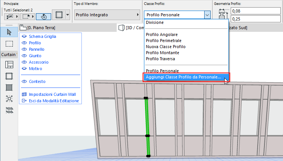Toggle visibility eye for Giunto
This screenshot has height=161, width=283.
pyautogui.click(x=24, y=56)
